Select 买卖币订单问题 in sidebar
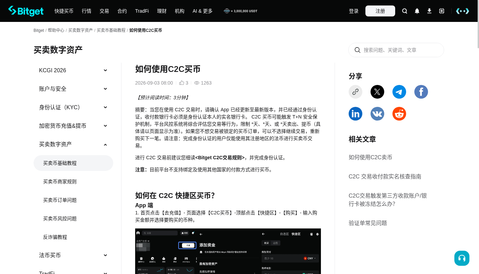 point(73,200)
